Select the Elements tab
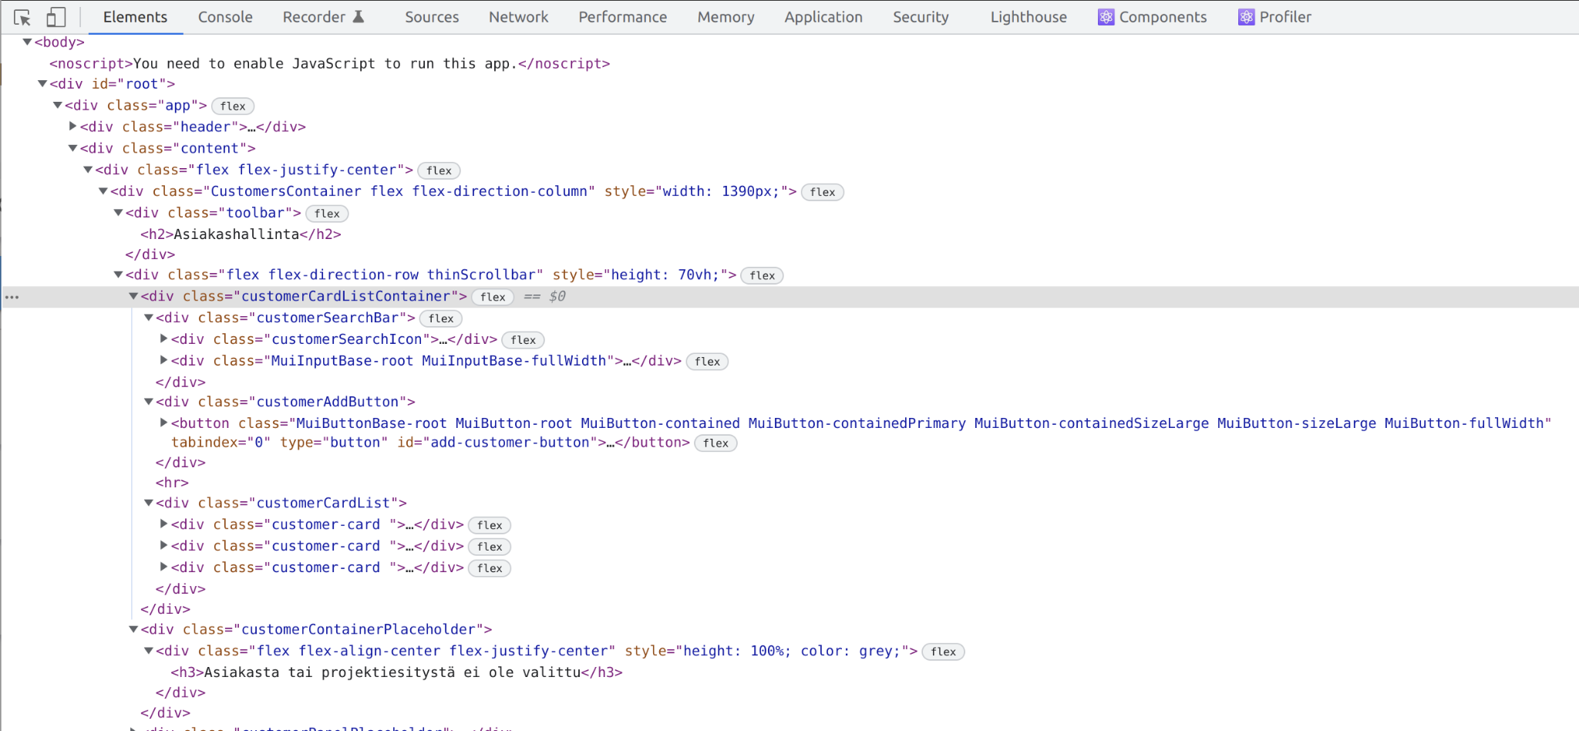 click(x=135, y=17)
